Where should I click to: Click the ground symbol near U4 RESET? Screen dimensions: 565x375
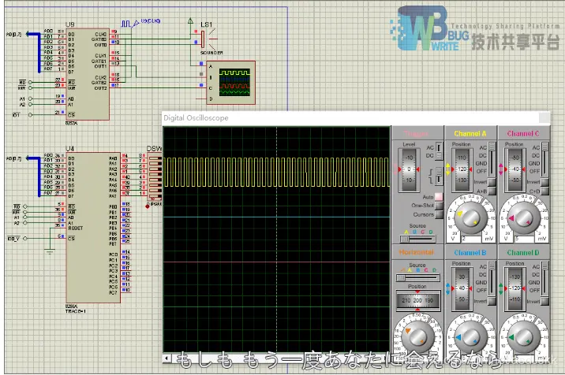tap(50, 251)
